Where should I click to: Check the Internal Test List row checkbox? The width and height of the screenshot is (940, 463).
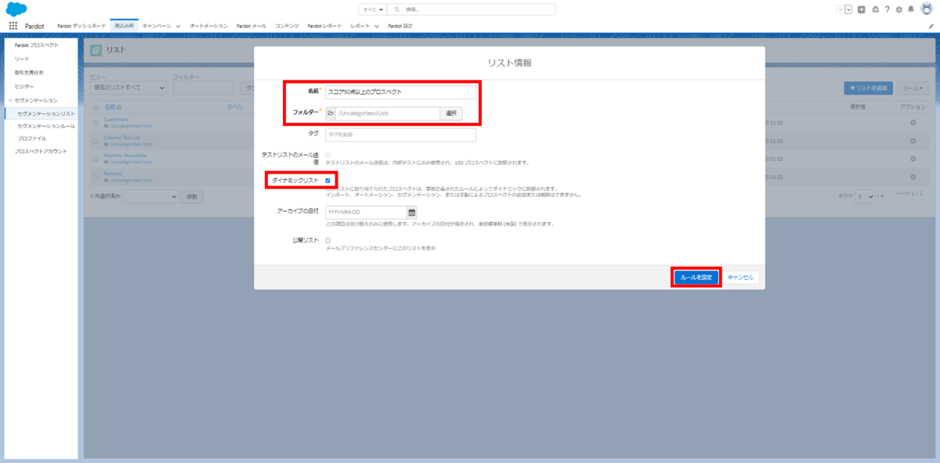tap(96, 141)
